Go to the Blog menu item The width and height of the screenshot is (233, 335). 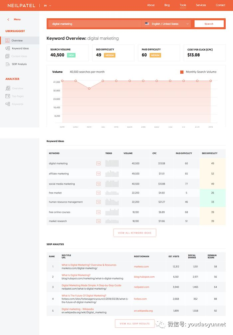[x=167, y=5]
